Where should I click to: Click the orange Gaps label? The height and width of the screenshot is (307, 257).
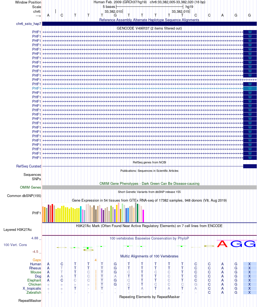click(37, 260)
